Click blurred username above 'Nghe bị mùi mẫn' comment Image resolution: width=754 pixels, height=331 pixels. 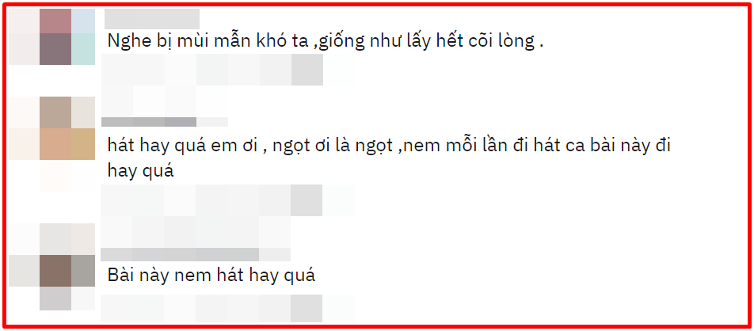pyautogui.click(x=152, y=19)
